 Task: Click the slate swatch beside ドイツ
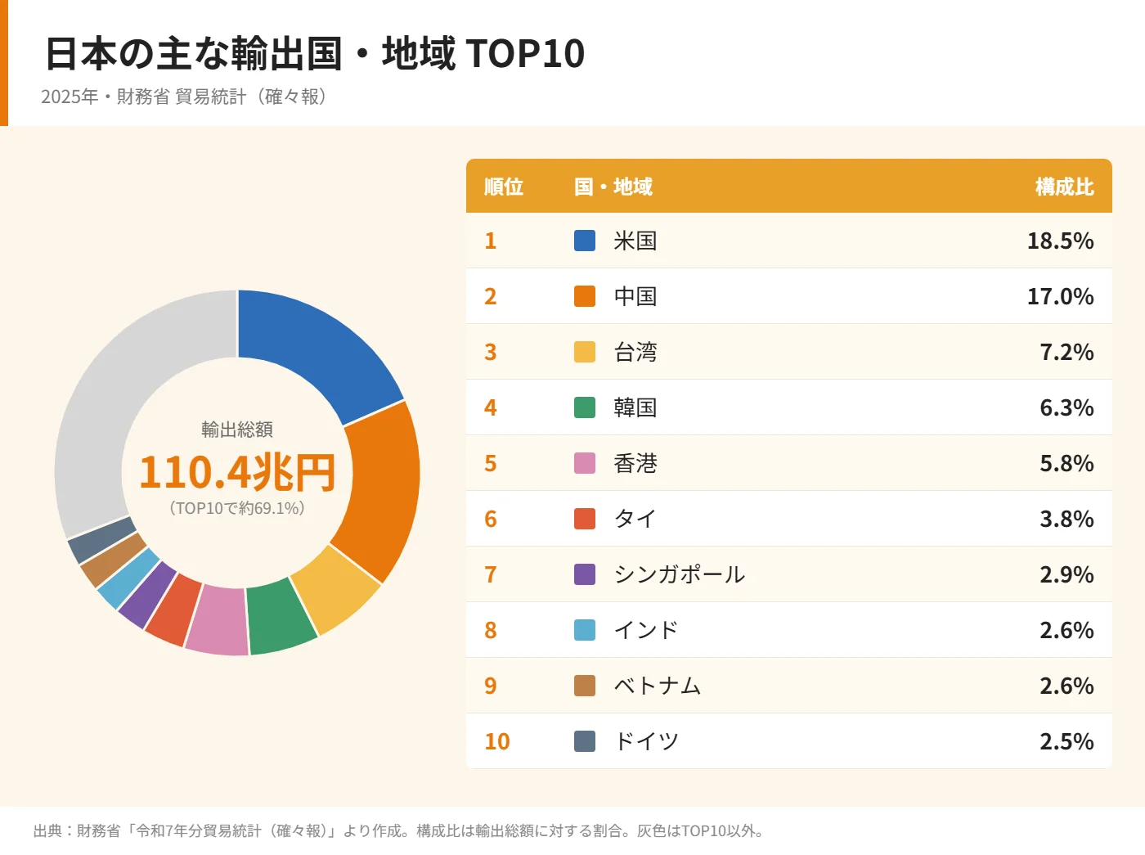point(585,741)
